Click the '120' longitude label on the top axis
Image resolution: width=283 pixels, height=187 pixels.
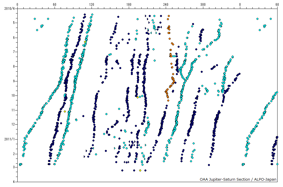[x=92, y=5]
